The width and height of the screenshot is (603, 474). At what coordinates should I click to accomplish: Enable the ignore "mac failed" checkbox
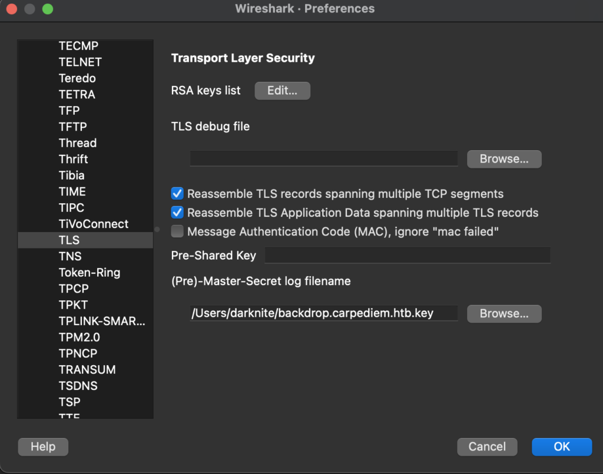coord(177,231)
